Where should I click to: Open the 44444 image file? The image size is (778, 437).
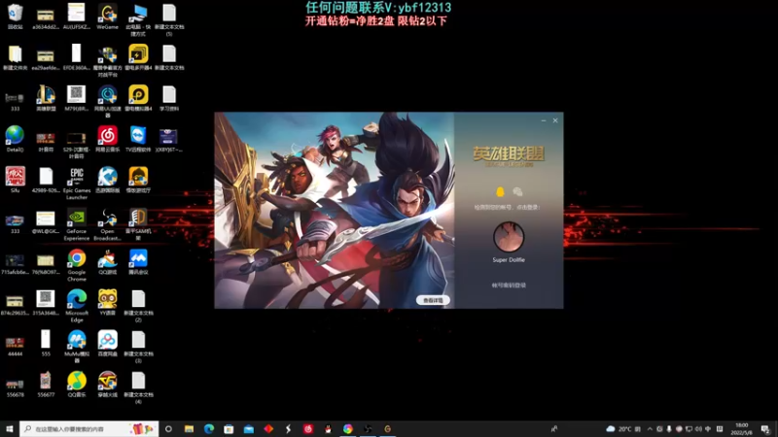[x=15, y=346]
